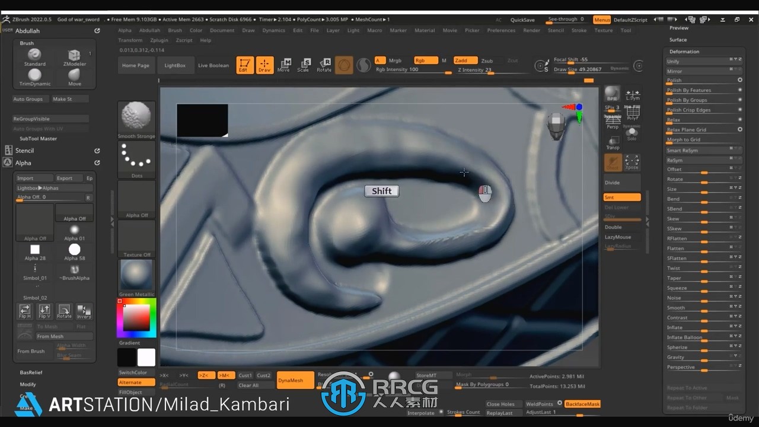Select the Move brush icon
The image size is (759, 427).
click(x=74, y=77)
